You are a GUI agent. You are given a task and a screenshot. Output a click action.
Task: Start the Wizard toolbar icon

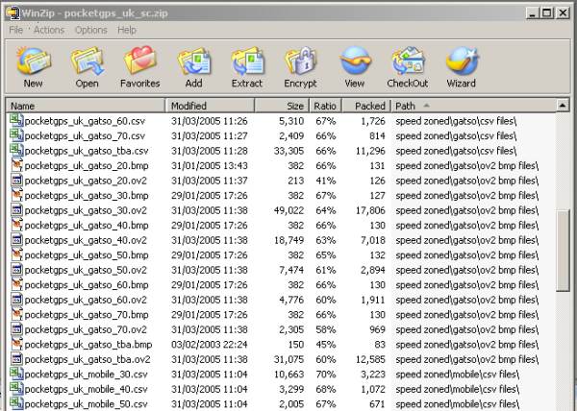462,60
